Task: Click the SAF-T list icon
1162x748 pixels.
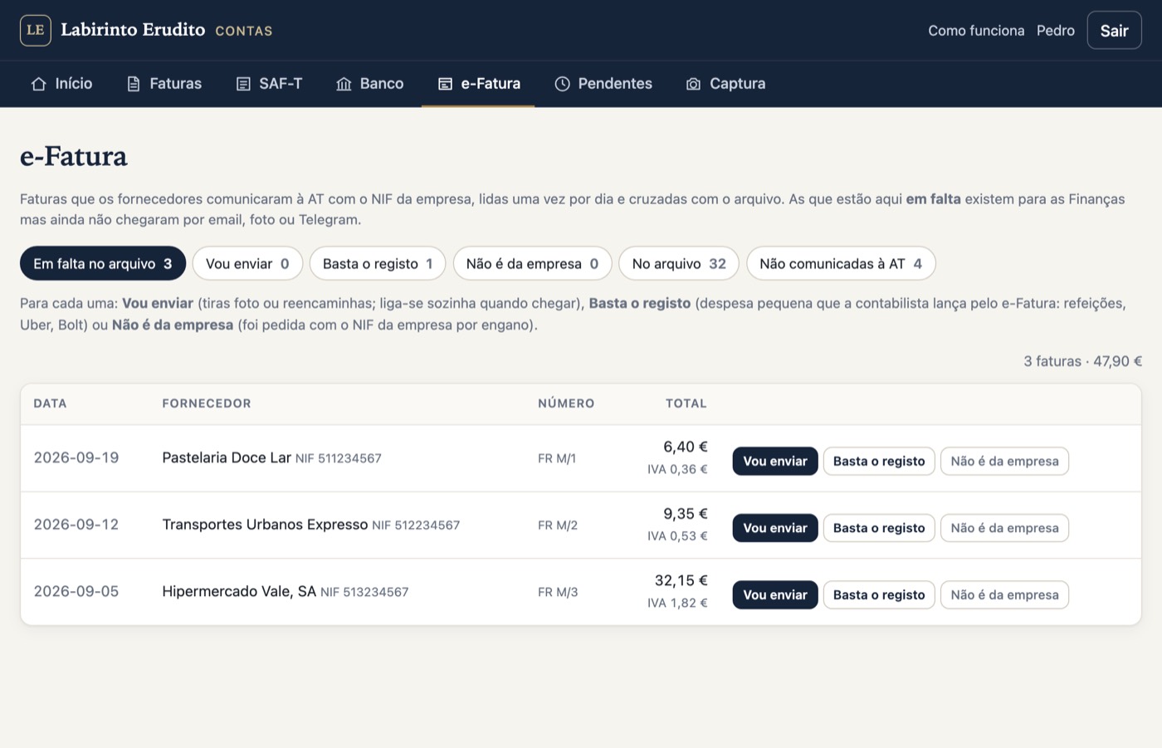Action: [243, 84]
